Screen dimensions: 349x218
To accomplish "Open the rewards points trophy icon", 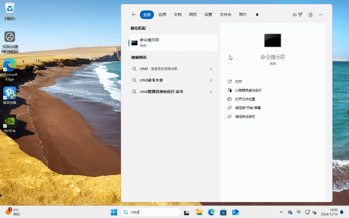I will pos(300,15).
